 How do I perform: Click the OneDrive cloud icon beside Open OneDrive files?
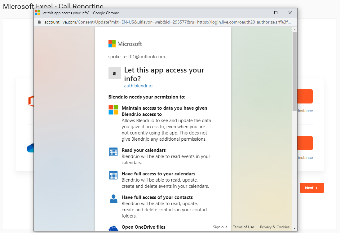(113, 228)
